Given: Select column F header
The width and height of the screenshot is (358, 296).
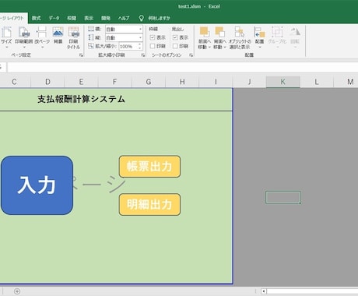Looking at the screenshot, I should pyautogui.click(x=115, y=82).
